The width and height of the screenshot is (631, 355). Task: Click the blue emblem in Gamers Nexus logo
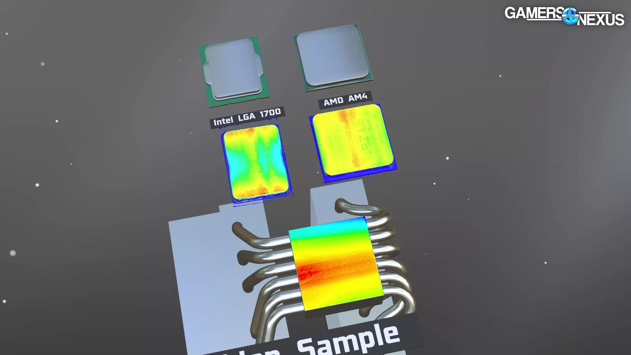click(x=570, y=17)
